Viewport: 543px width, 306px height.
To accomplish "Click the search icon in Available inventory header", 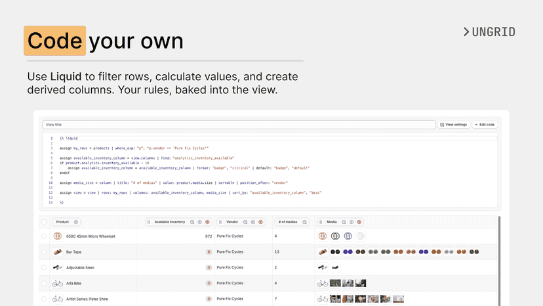I will pos(192,222).
